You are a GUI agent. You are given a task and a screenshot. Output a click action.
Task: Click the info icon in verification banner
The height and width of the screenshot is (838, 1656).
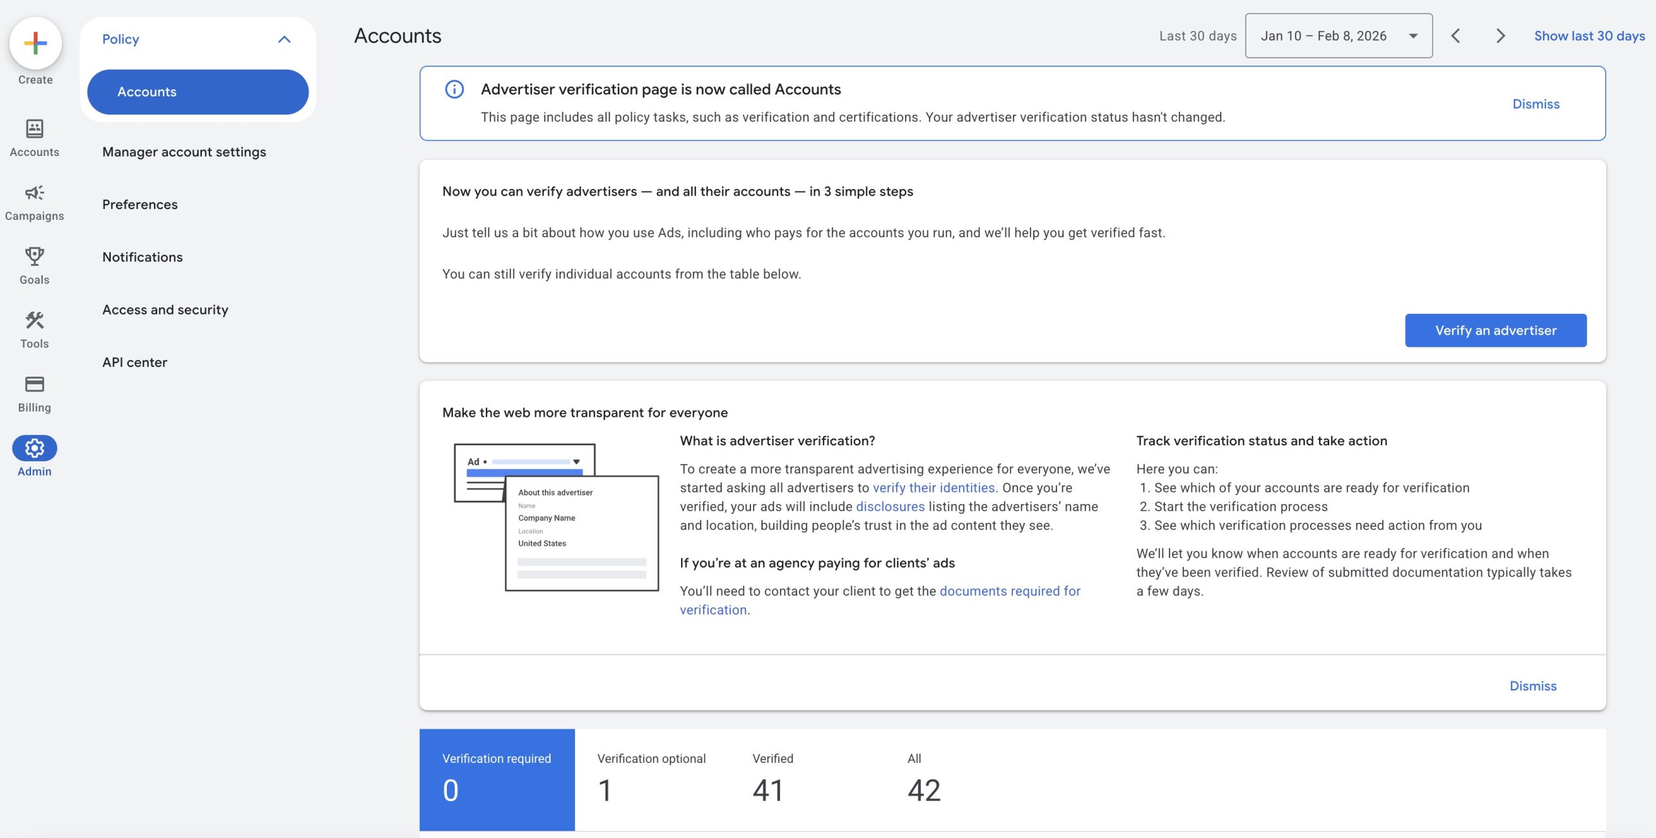tap(454, 89)
